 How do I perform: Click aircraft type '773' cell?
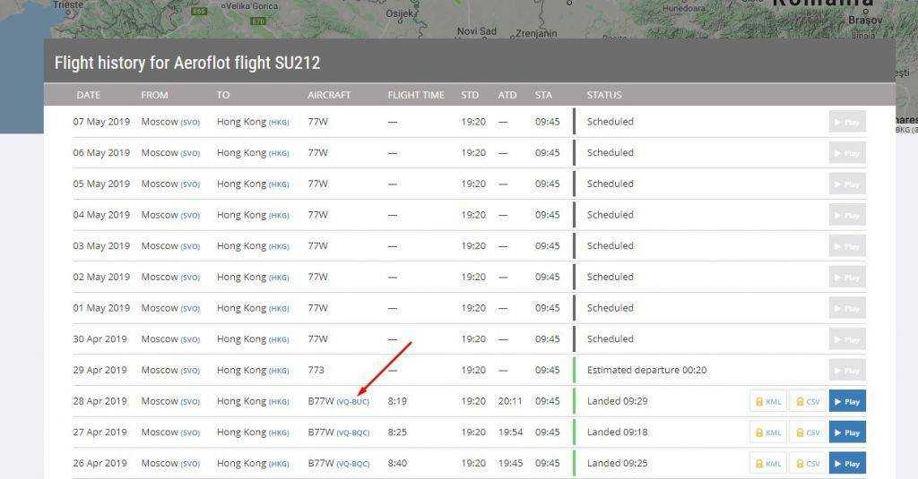(x=316, y=370)
